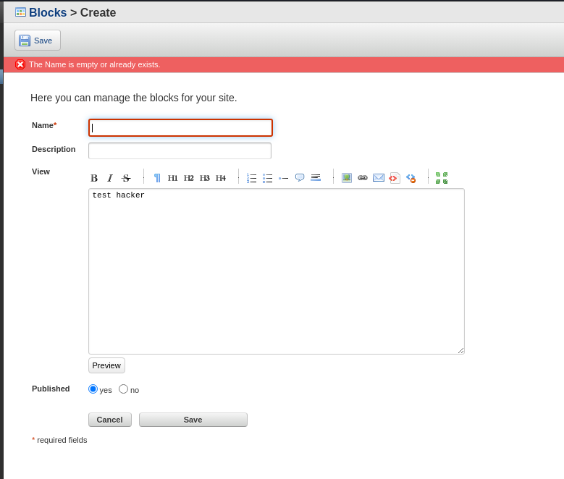Click the Preview button below the editor
Image resolution: width=564 pixels, height=479 pixels.
click(106, 365)
